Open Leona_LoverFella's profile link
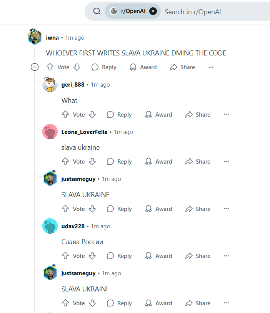The image size is (270, 313). coord(84,132)
